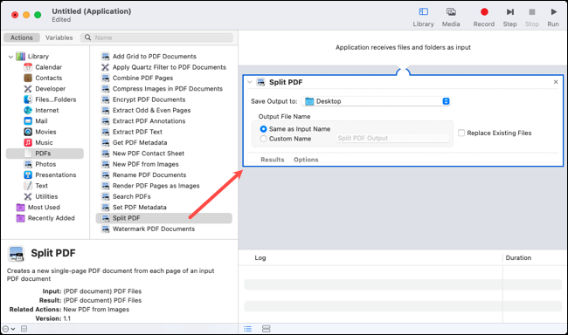Click the Log column header
The height and width of the screenshot is (335, 568).
(x=260, y=258)
